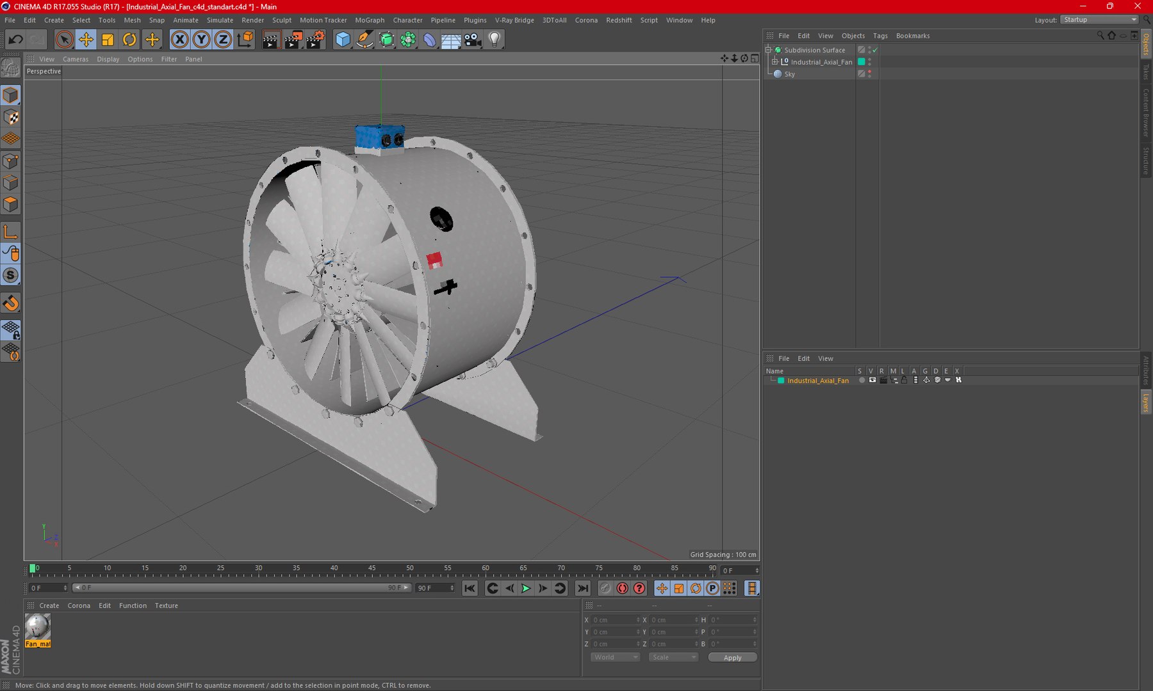Play the animation forwards
This screenshot has width=1153, height=691.
(526, 588)
